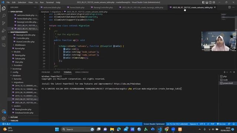Open the Edit menu
Screen dimensions: 237x133
click(x=14, y=2)
